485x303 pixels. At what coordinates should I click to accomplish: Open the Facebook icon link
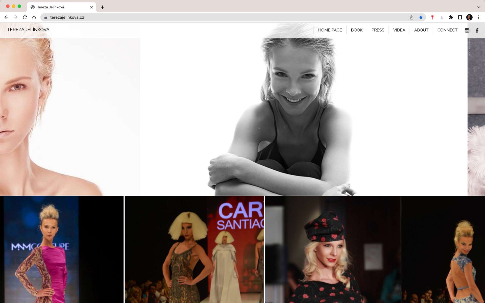point(477,31)
